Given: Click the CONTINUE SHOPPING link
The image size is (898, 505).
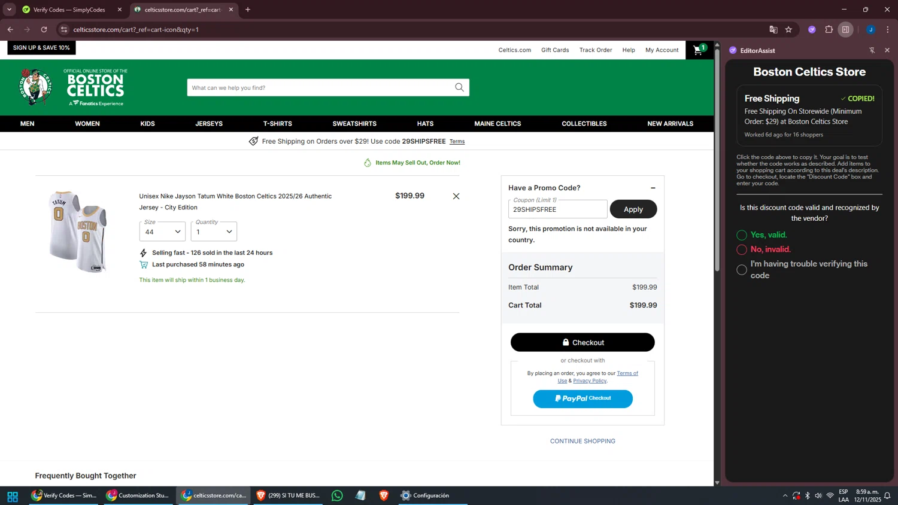Looking at the screenshot, I should [583, 441].
